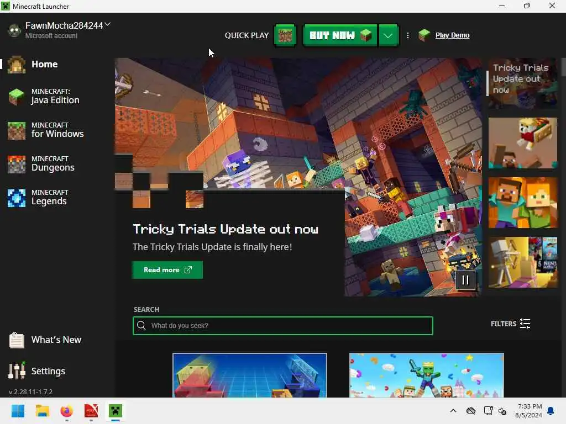Select the Tricky Trials Update carousel thumbnail
The image size is (566, 424).
pos(523,83)
